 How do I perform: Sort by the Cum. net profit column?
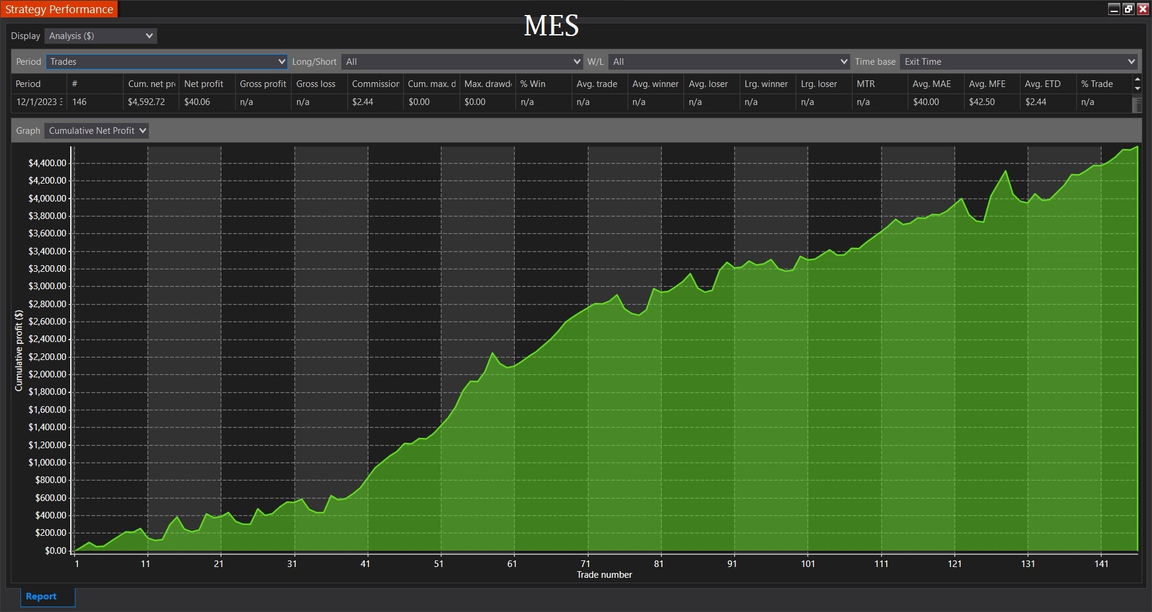151,84
